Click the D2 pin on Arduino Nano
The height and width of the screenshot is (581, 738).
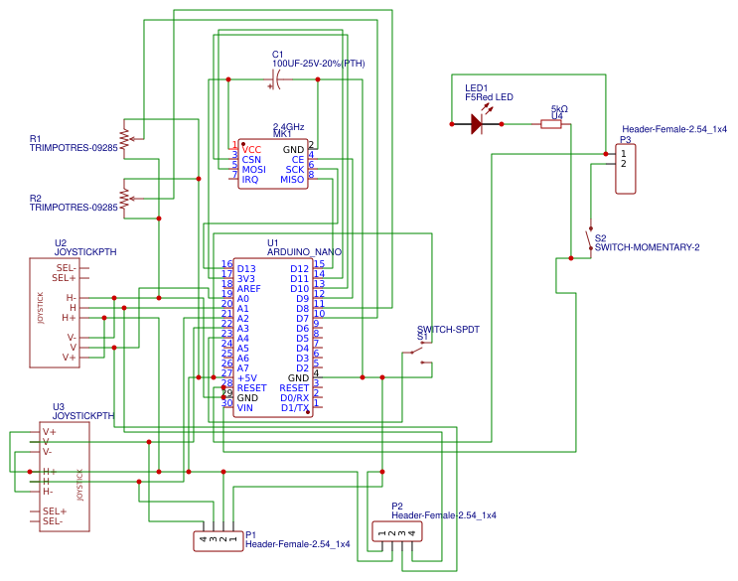(302, 368)
